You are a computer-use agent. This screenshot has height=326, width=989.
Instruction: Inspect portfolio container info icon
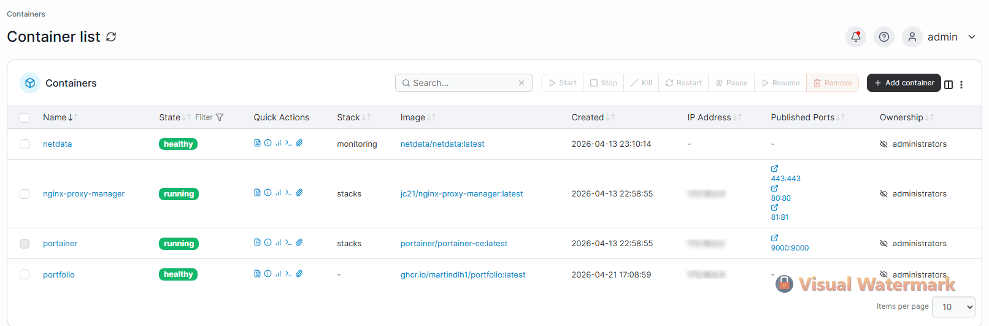point(267,274)
